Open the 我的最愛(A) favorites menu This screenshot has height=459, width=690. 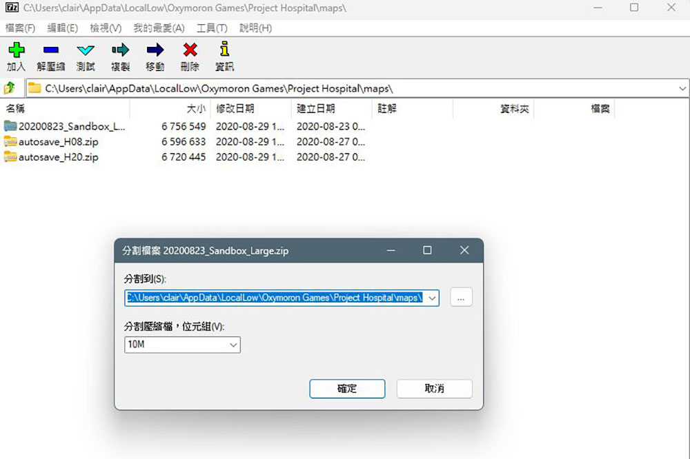159,28
